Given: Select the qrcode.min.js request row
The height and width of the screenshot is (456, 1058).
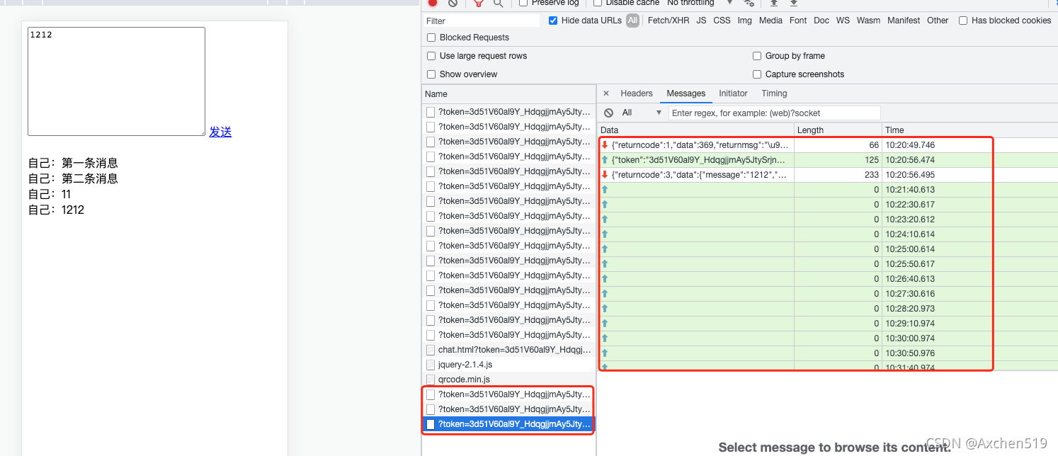Looking at the screenshot, I should point(508,380).
